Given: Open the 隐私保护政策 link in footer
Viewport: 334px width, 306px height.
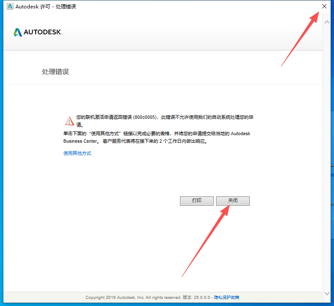Looking at the screenshot, I should pos(227,297).
